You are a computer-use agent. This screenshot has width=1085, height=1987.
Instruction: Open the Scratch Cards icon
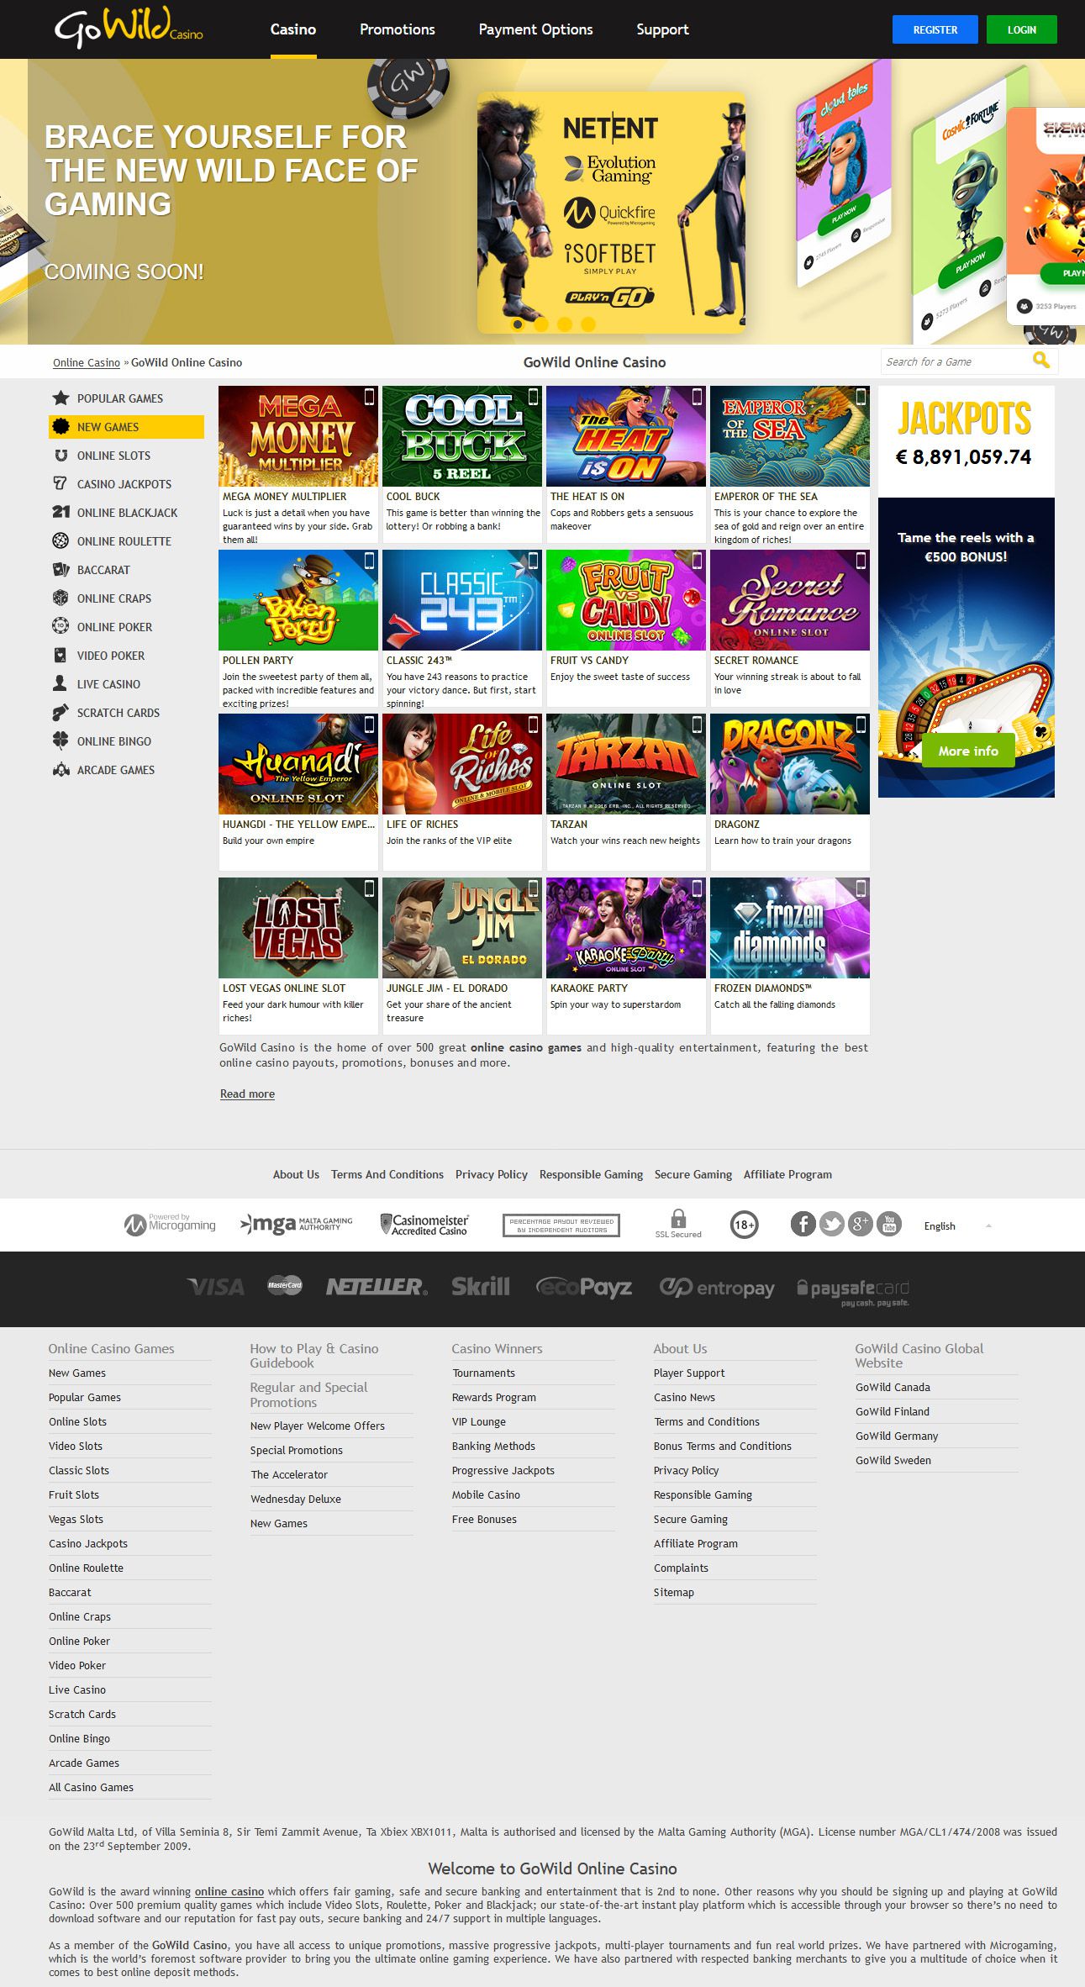click(x=61, y=713)
